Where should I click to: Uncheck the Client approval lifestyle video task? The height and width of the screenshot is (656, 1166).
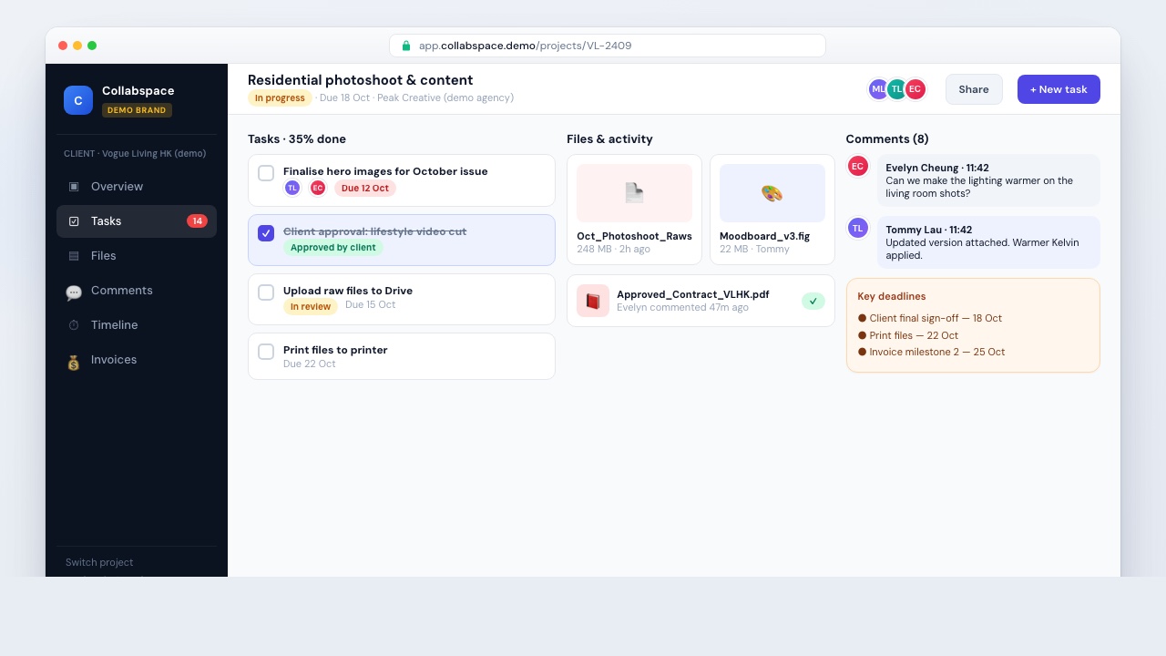coord(266,233)
